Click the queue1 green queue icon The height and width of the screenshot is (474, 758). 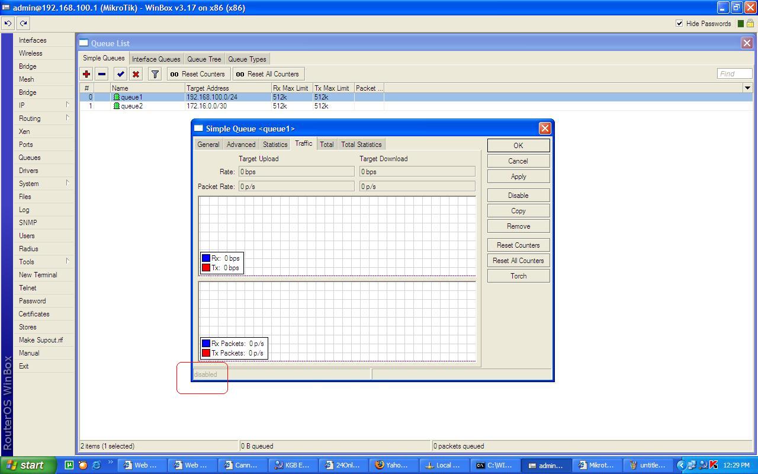(x=117, y=97)
